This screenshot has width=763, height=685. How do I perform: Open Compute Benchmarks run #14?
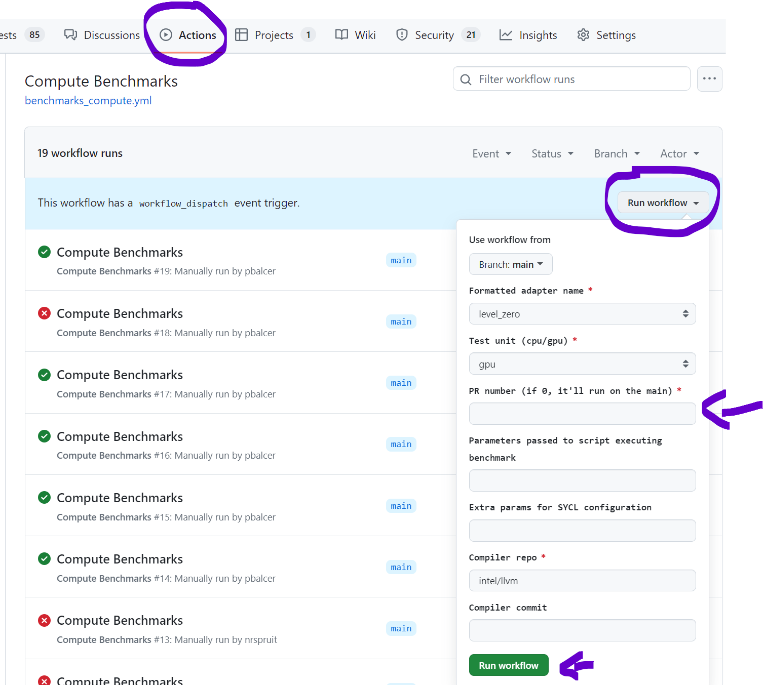120,559
